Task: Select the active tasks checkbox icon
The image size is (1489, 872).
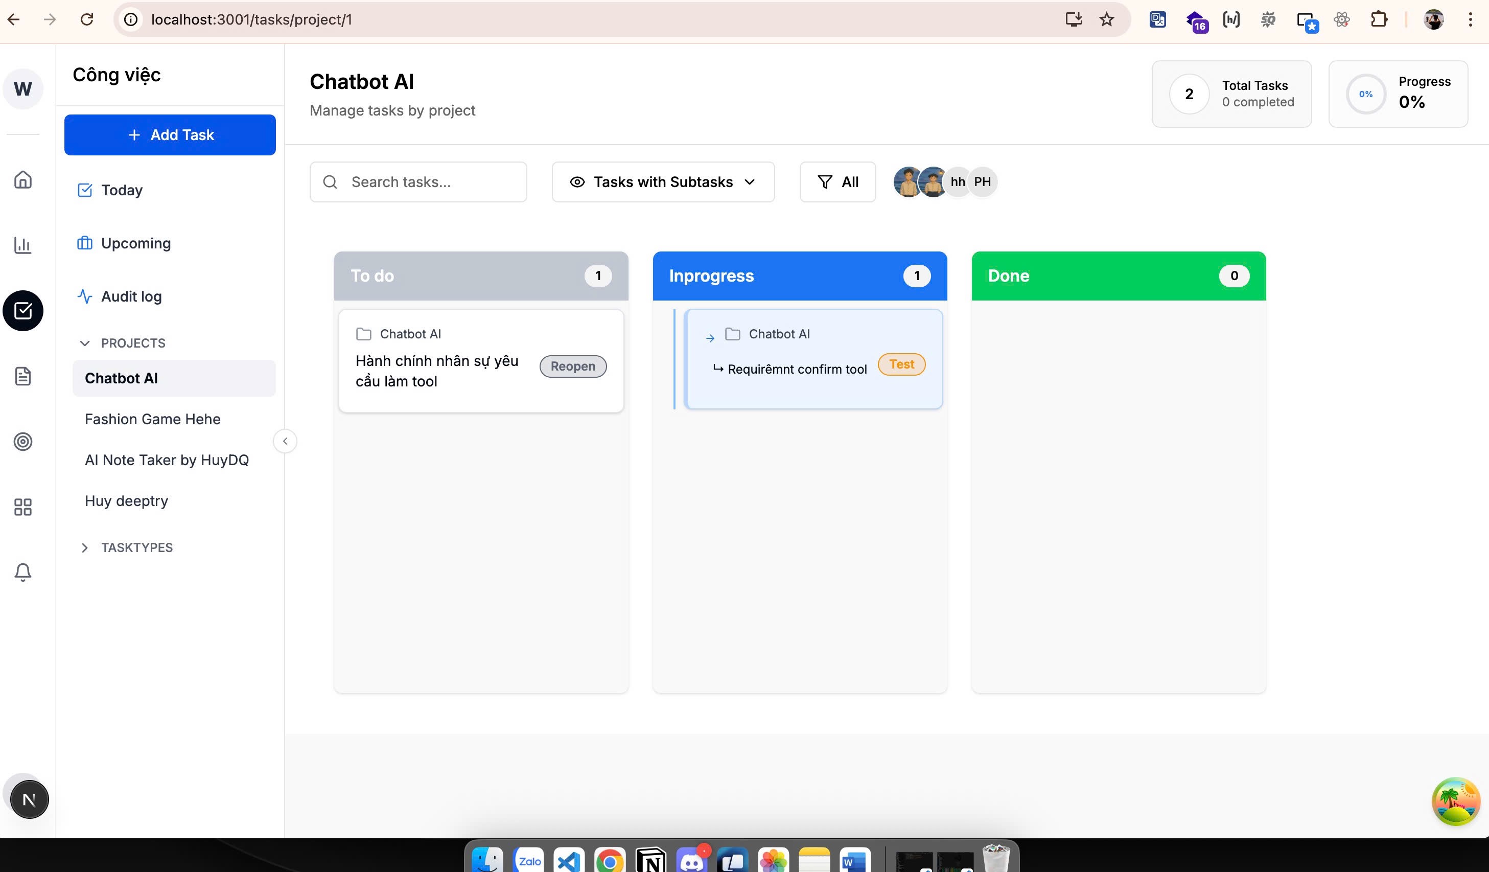Action: pos(23,310)
